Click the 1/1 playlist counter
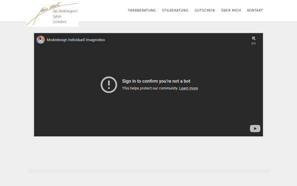Image resolution: width=297 pixels, height=186 pixels. (253, 44)
